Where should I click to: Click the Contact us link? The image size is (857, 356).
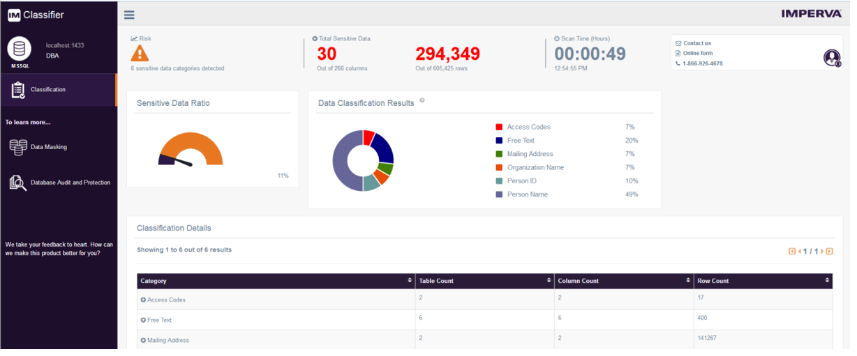click(x=696, y=43)
